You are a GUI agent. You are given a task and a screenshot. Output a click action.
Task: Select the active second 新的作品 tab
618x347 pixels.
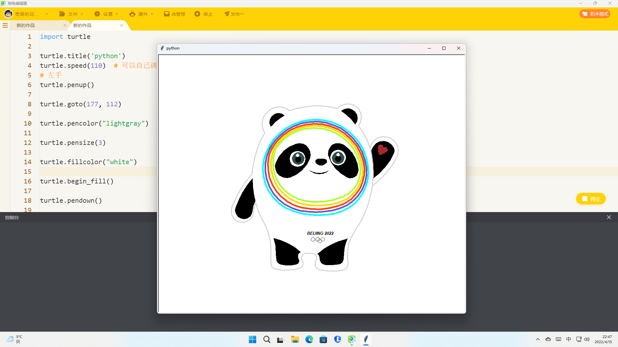tap(82, 25)
